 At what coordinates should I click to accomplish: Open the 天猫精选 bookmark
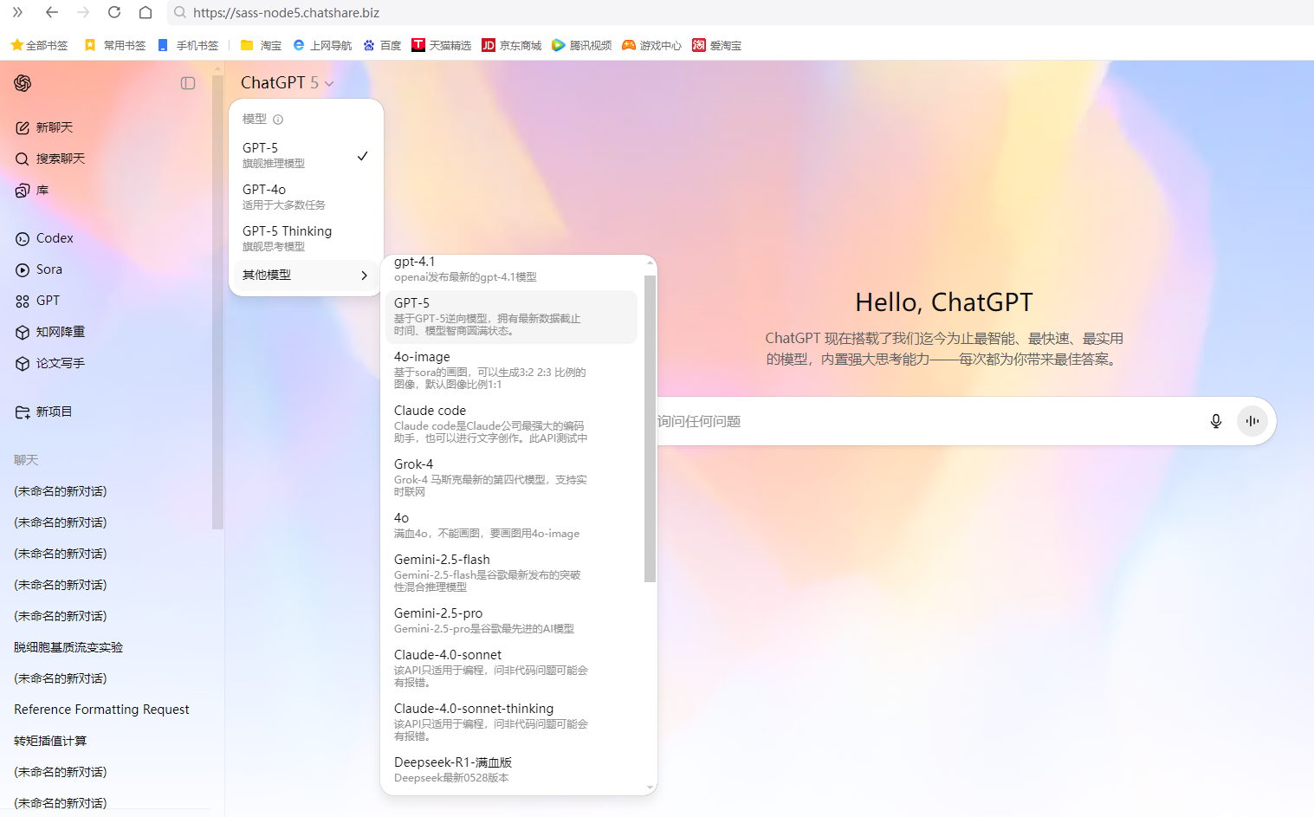(x=442, y=45)
